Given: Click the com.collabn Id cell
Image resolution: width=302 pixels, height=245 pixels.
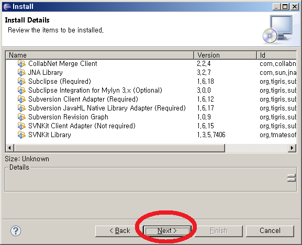Looking at the screenshot, I should [x=278, y=63].
